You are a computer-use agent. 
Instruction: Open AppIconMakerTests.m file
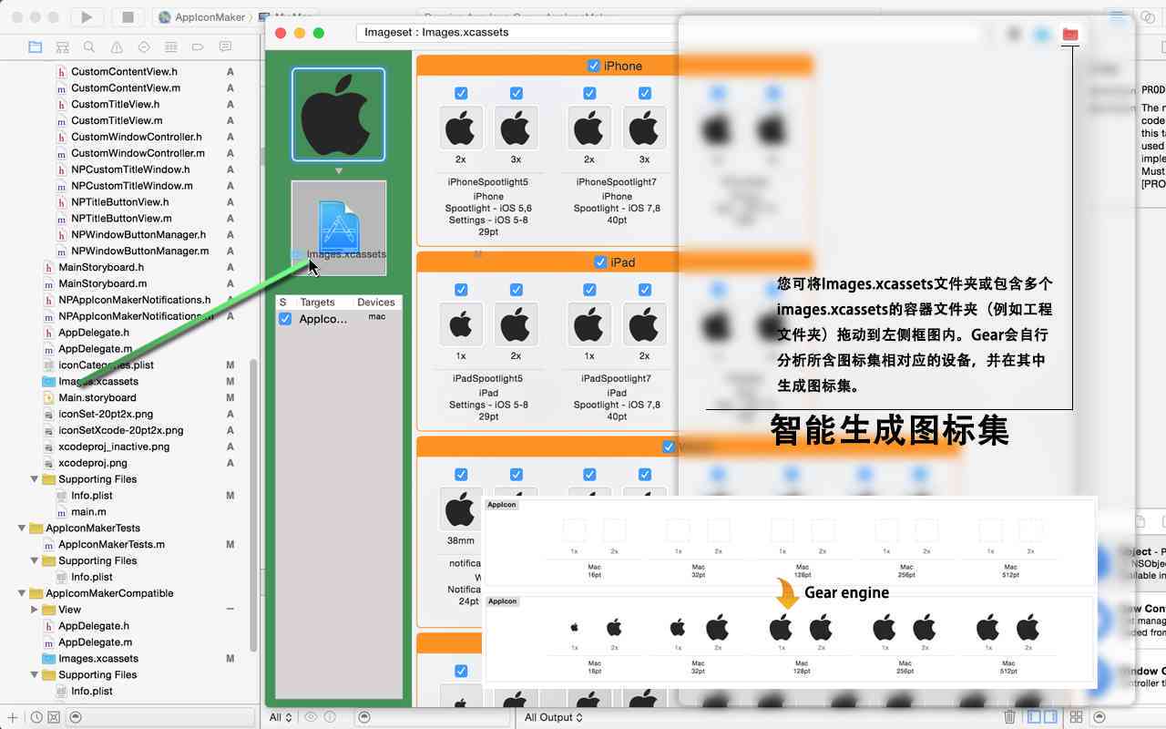(x=111, y=544)
